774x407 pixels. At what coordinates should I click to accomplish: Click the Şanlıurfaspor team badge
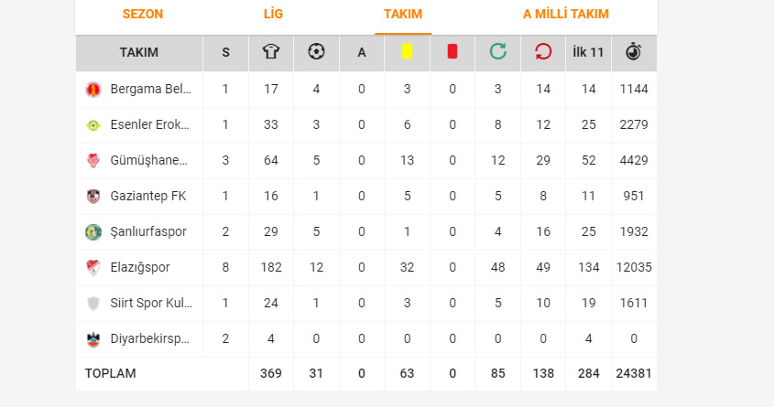coord(93,231)
